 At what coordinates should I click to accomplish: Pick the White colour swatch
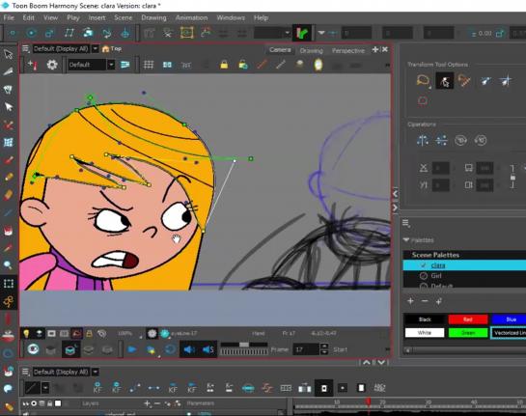pos(425,332)
